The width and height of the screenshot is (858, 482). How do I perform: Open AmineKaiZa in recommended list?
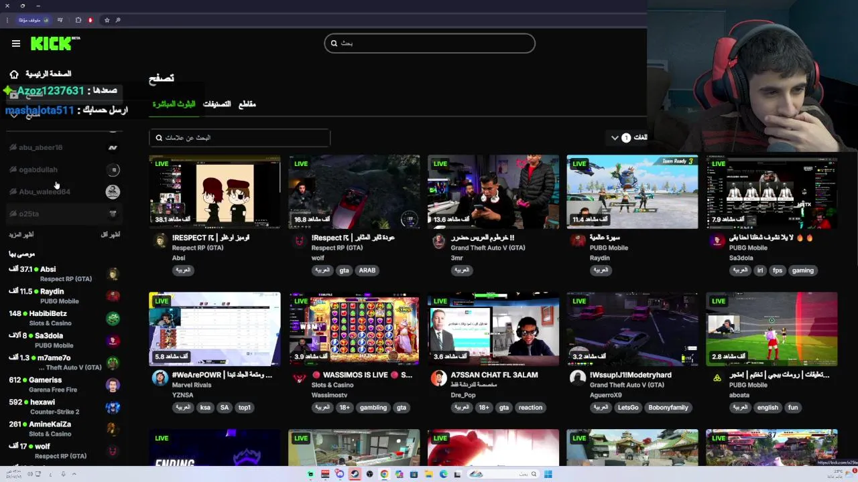click(64, 428)
